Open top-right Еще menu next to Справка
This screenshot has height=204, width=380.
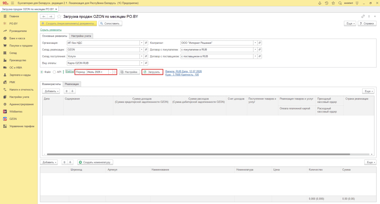pyautogui.click(x=350, y=23)
